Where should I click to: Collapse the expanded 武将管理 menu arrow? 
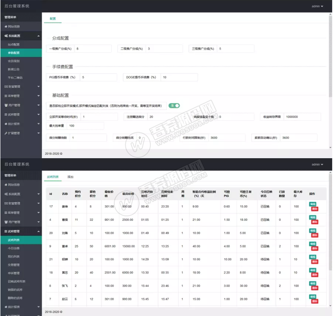(39, 232)
